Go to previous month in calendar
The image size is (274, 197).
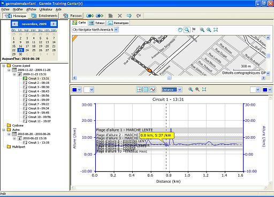14,24
